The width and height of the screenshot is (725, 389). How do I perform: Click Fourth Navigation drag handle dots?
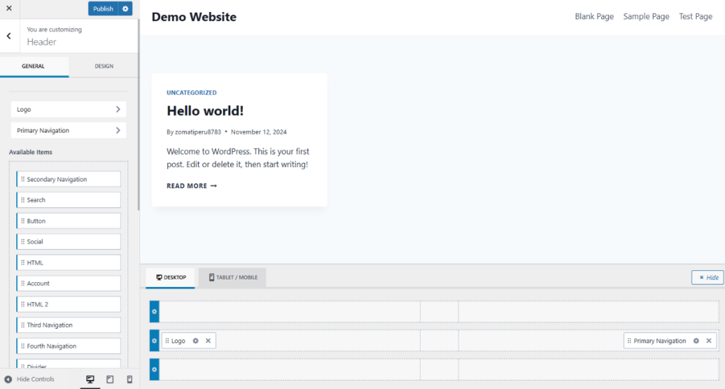point(23,346)
